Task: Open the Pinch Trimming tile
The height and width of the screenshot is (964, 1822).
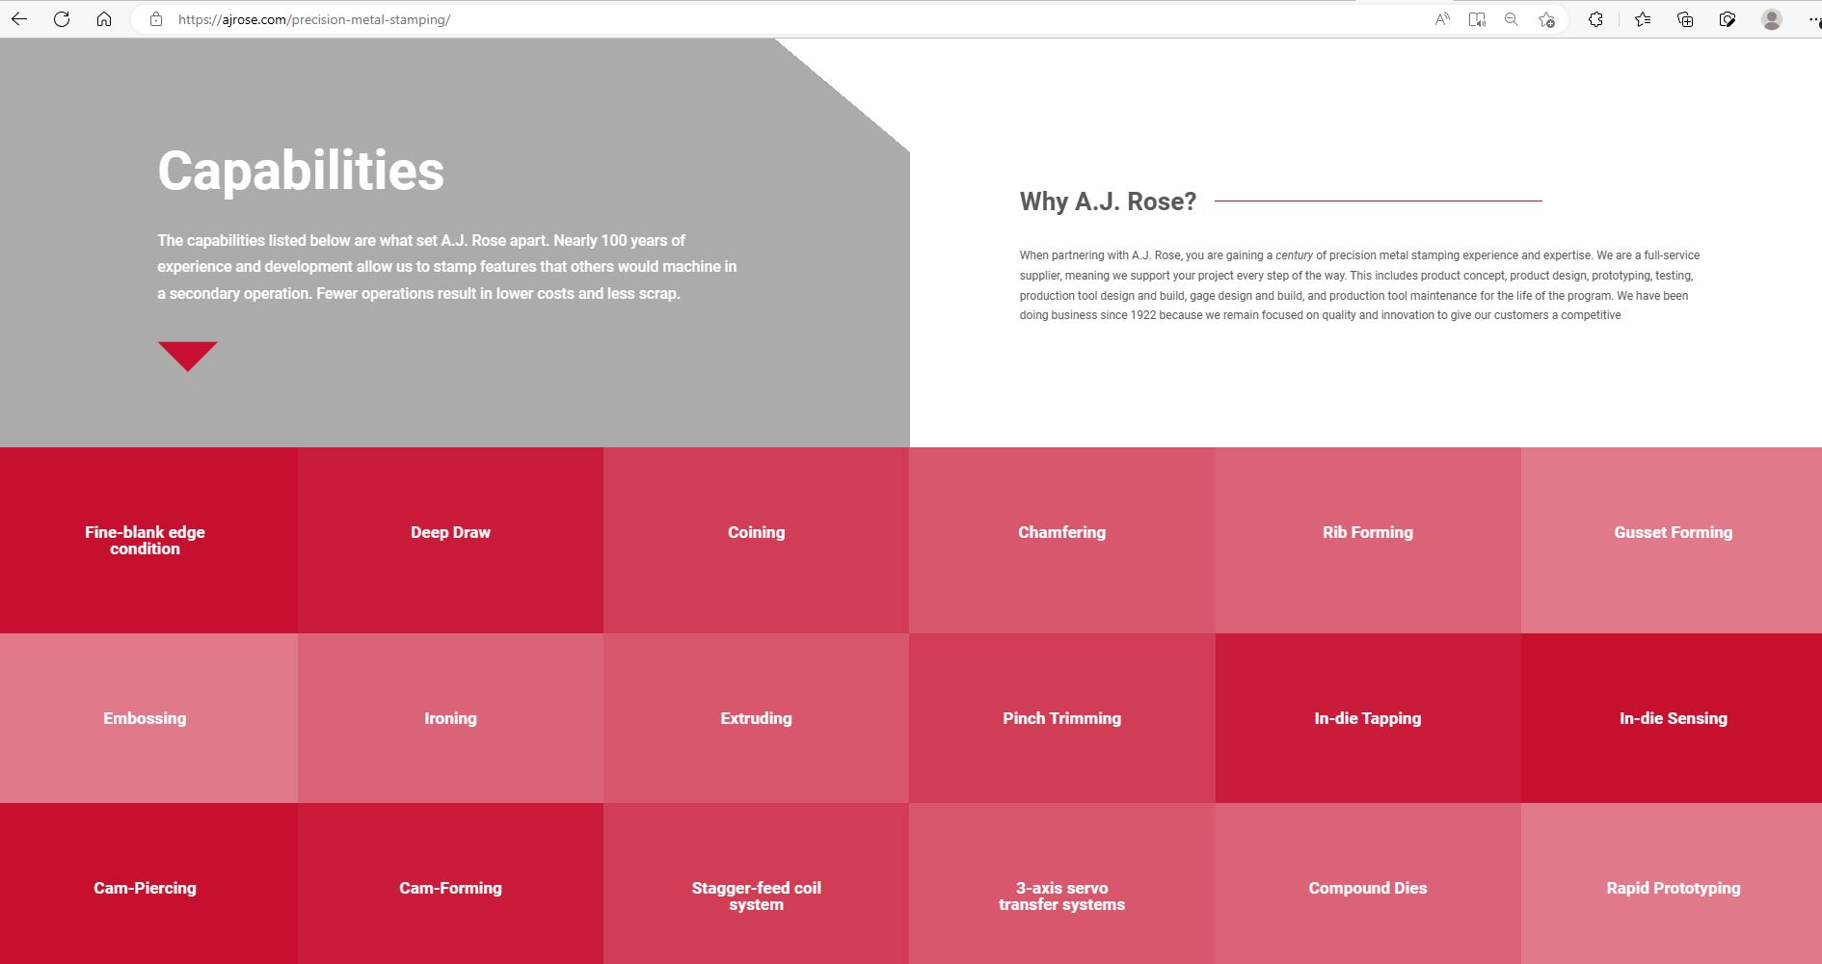Action: coord(1061,718)
